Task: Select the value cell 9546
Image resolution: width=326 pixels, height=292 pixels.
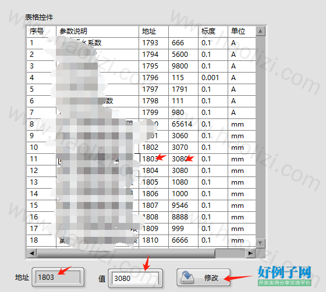Action: pyautogui.click(x=183, y=206)
